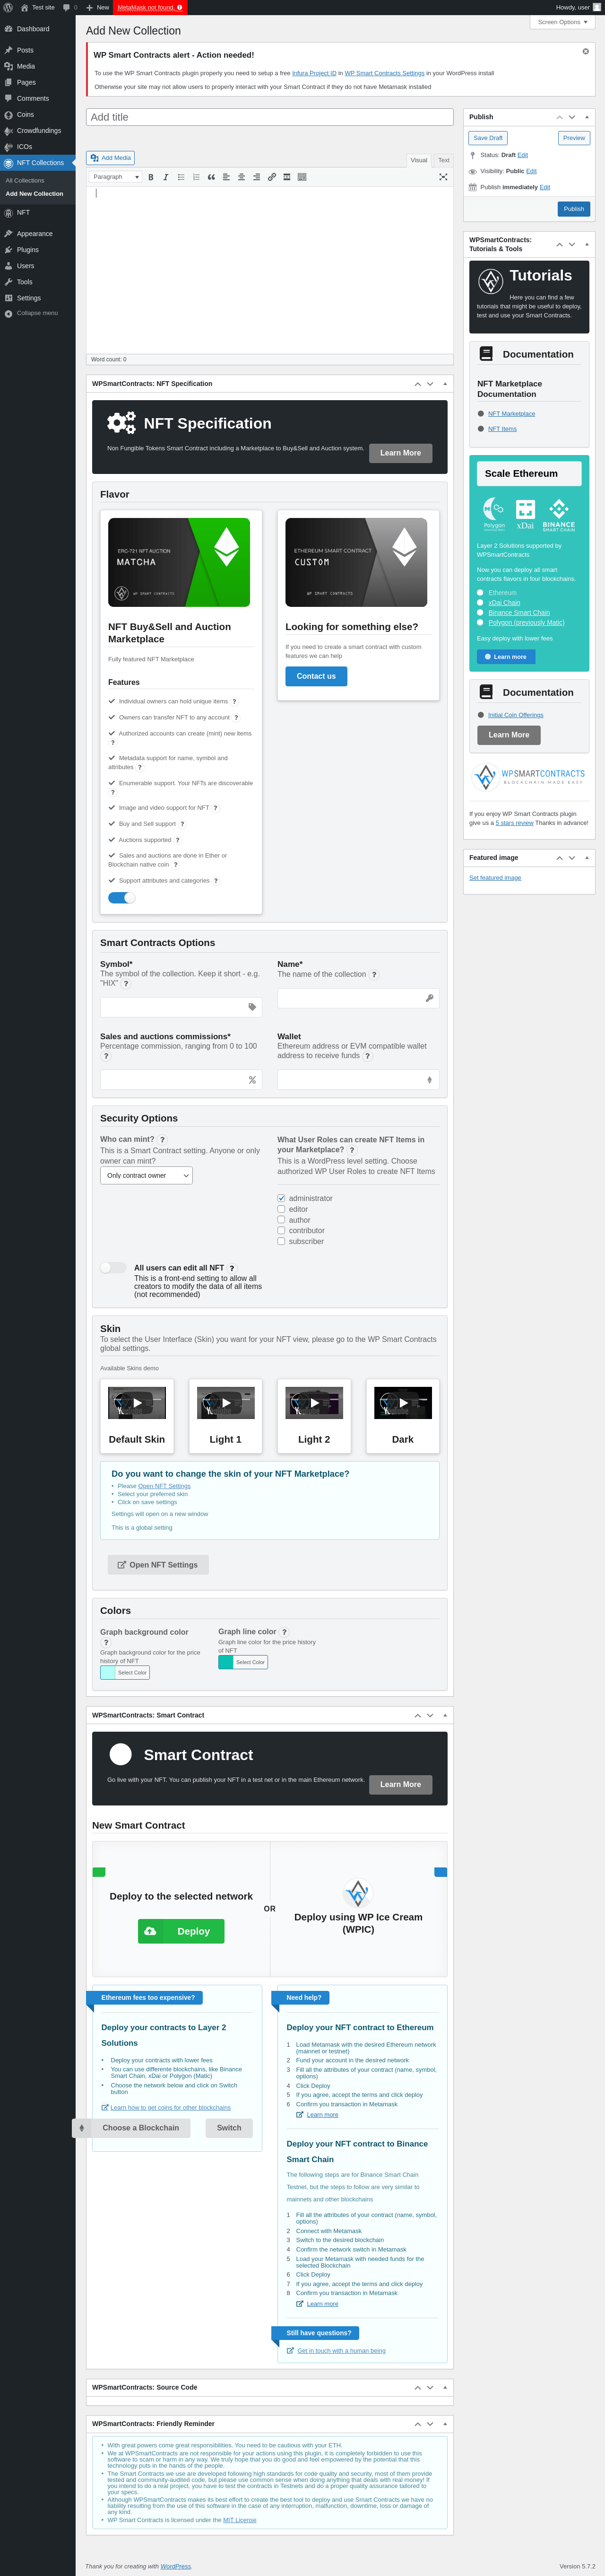Check the editor role checkbox

point(281,1209)
